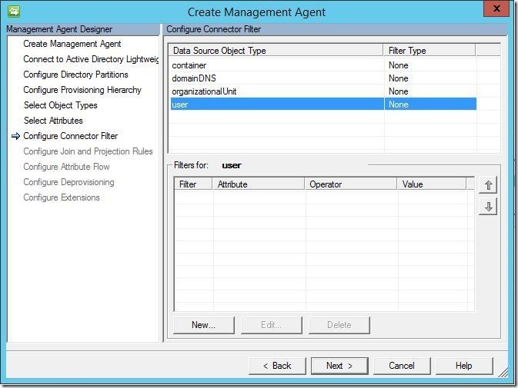
Task: Click the Filter column header
Action: tap(193, 184)
